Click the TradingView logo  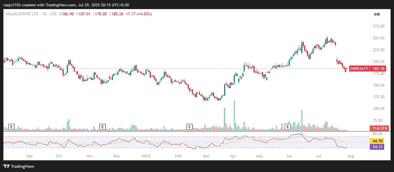tap(19, 166)
